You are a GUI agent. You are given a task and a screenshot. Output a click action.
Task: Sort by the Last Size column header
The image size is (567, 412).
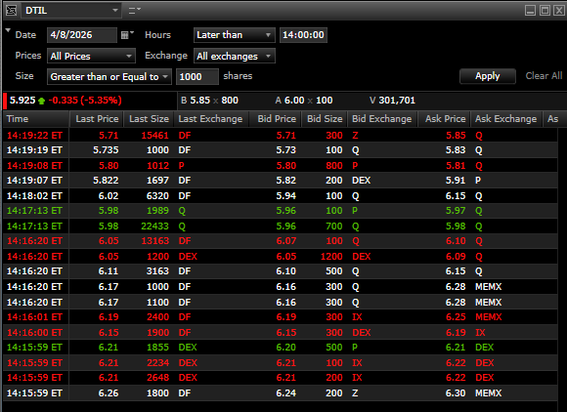[x=149, y=119]
